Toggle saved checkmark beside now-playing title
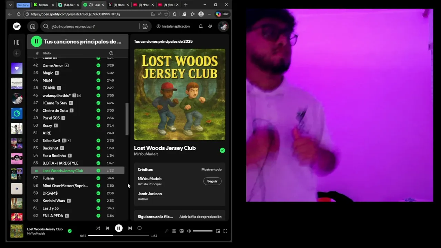Screen dimensions: 441x248 coord(70,231)
